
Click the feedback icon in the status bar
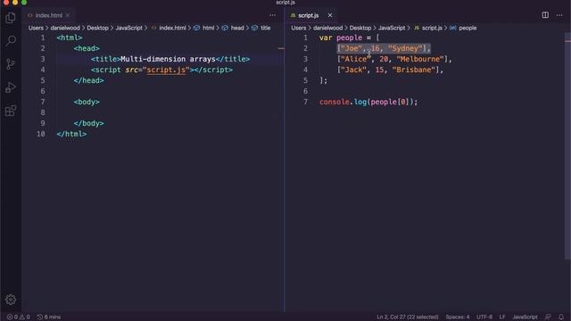click(548, 317)
